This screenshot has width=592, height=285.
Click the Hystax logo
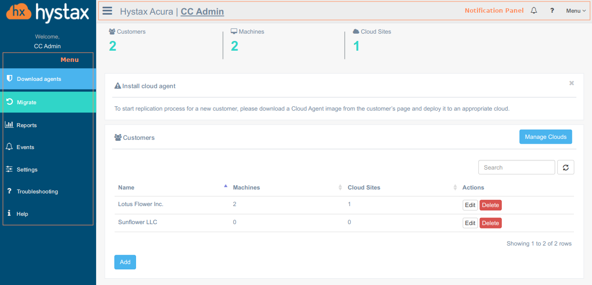click(48, 13)
